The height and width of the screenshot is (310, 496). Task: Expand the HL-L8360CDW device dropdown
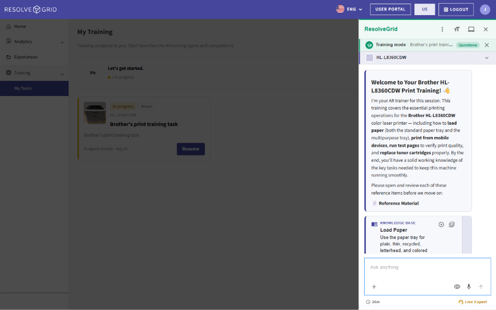coord(487,58)
